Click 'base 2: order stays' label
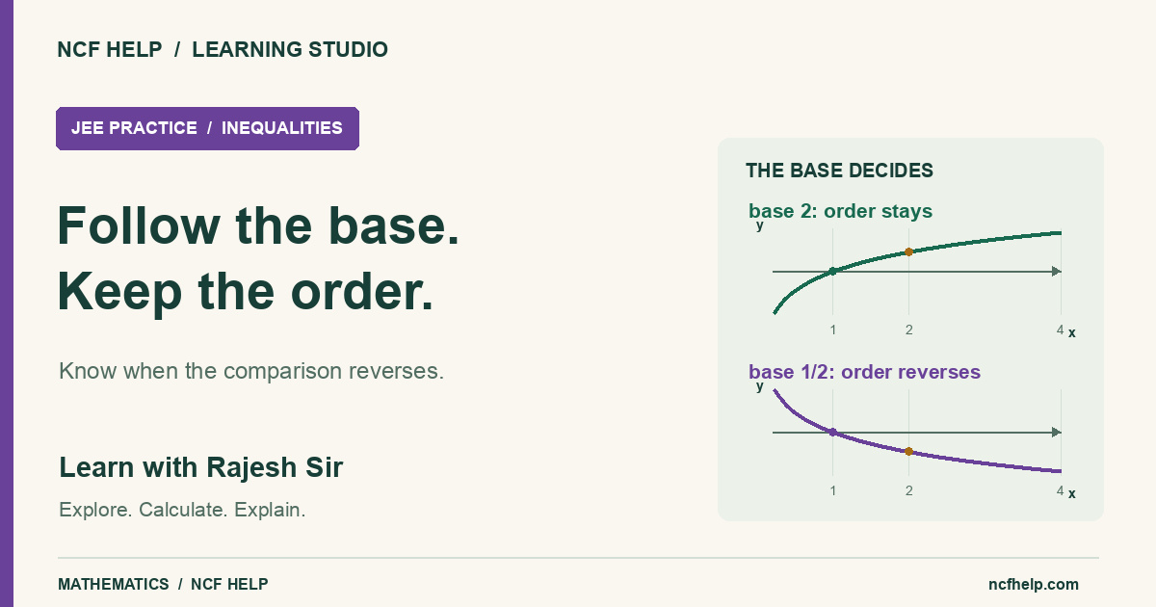Viewport: 1156px width, 607px height. [840, 211]
